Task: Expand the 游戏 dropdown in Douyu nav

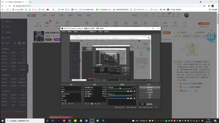Action: 80,15
